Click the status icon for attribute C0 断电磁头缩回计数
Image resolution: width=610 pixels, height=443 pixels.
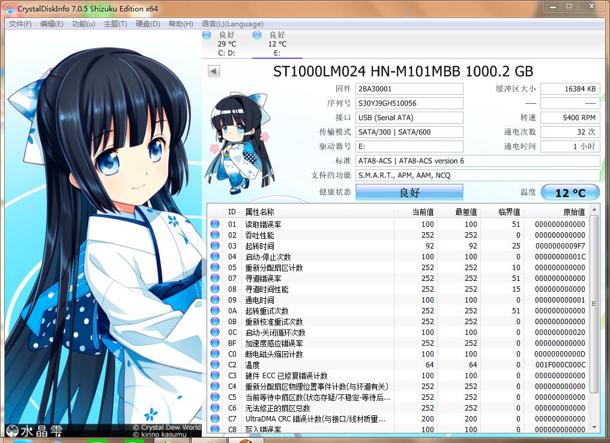[215, 354]
